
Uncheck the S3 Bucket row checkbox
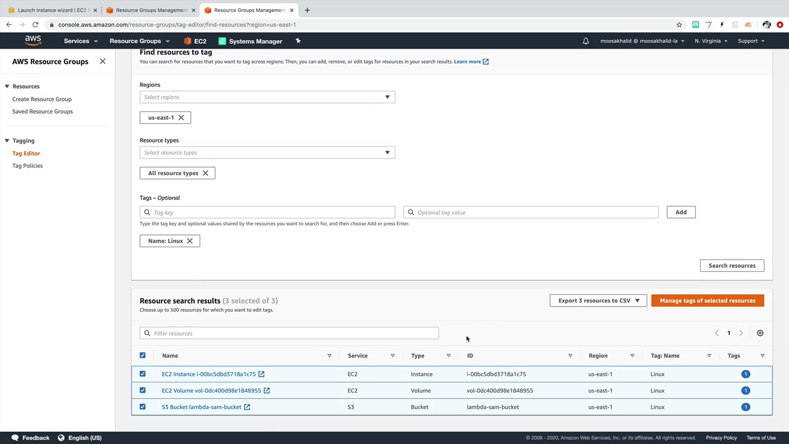pyautogui.click(x=142, y=407)
